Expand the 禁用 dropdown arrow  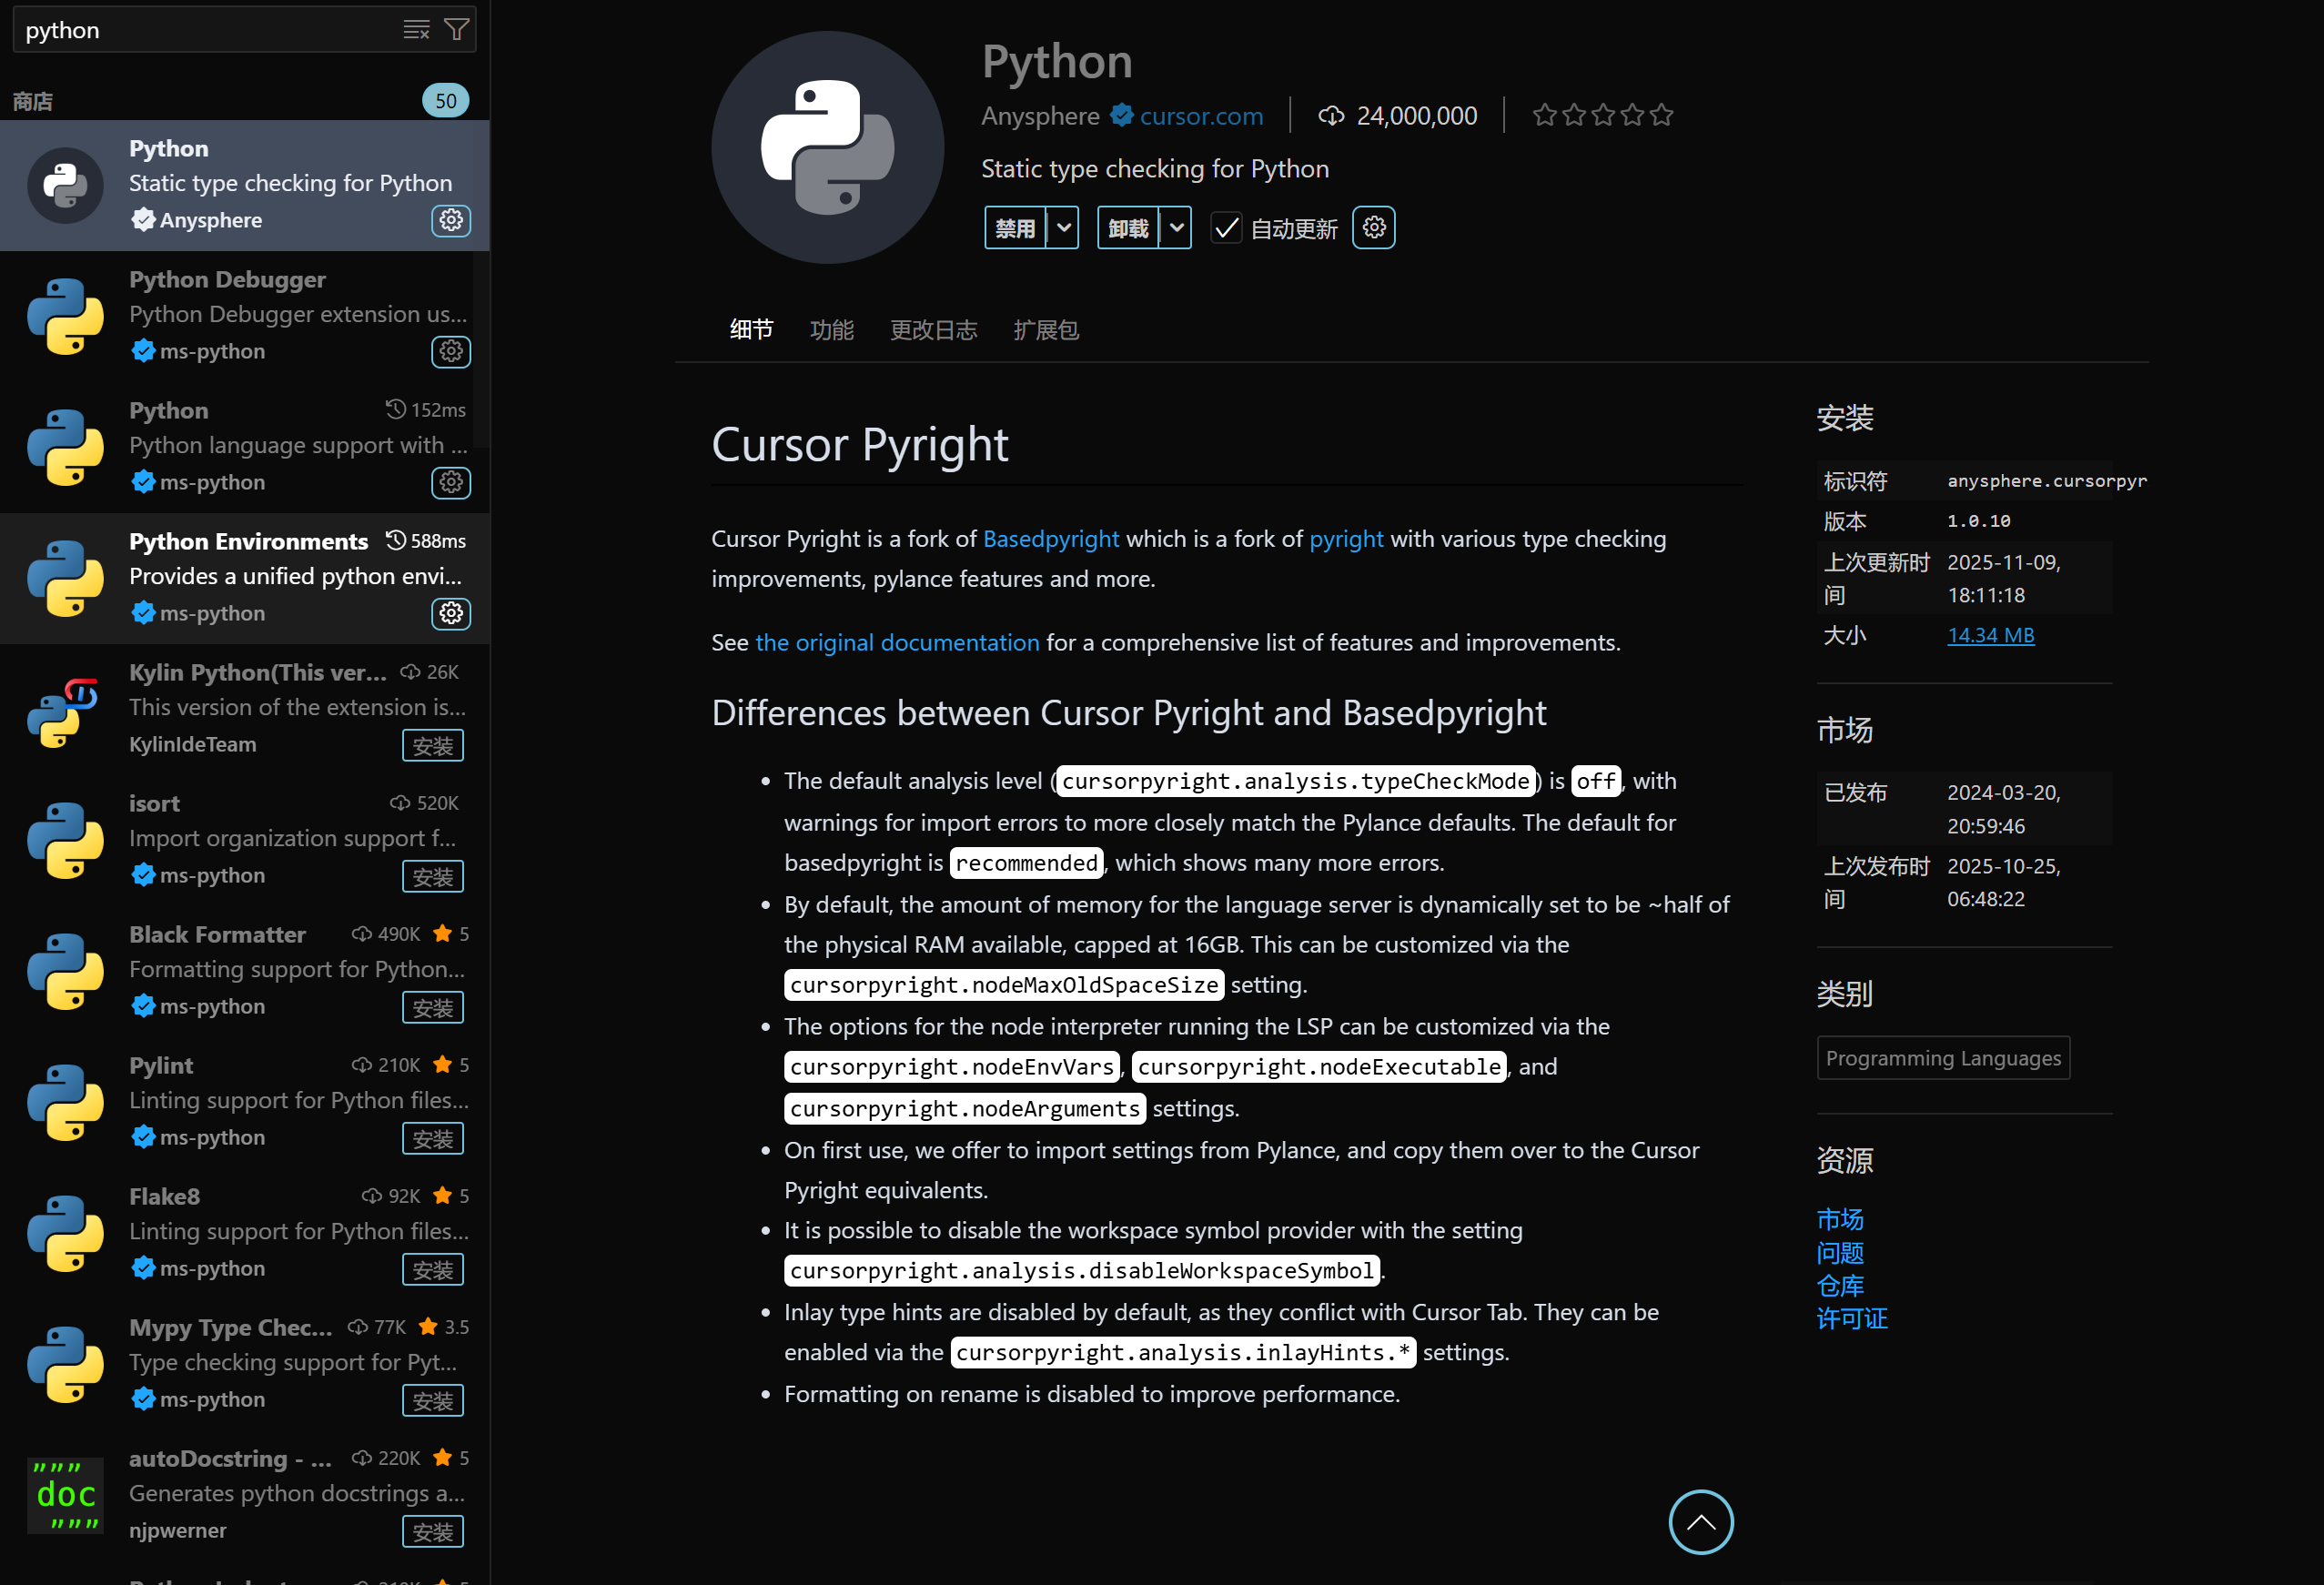point(1064,228)
